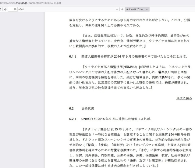Click the word UNHCR in section 6.2.1
Viewport: 195px width, 168px height.
click(x=87, y=119)
